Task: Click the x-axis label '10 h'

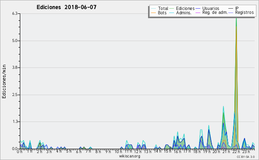Action: click(x=118, y=152)
